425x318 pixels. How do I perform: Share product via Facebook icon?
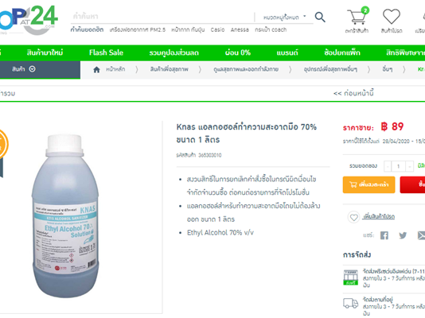point(384,235)
